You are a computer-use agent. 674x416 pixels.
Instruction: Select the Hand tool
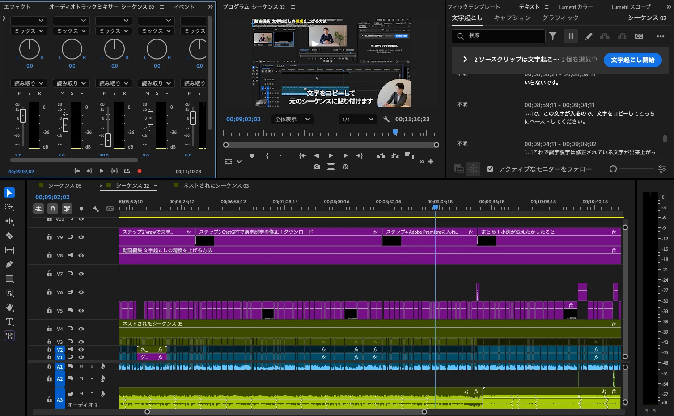pos(9,307)
